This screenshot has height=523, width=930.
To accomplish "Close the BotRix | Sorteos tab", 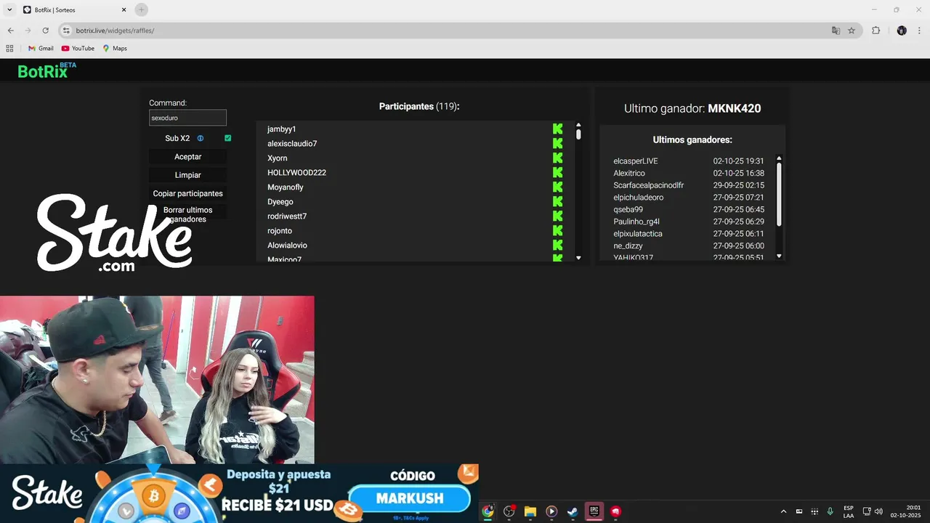I will (x=124, y=9).
